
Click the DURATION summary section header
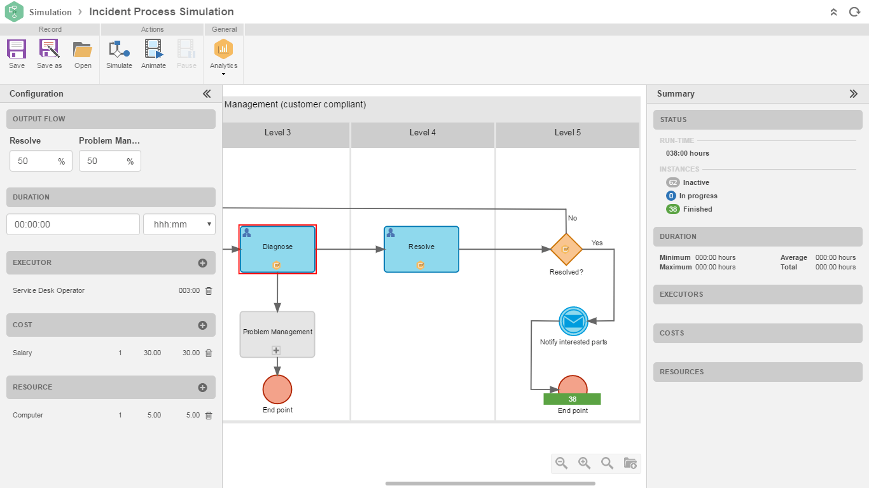click(758, 237)
